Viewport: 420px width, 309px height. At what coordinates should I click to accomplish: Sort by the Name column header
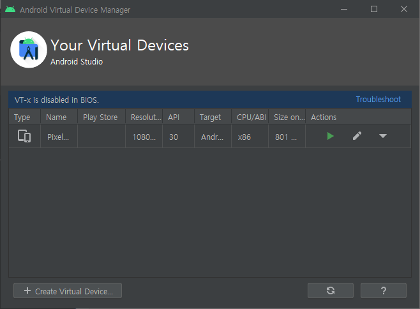pyautogui.click(x=59, y=117)
